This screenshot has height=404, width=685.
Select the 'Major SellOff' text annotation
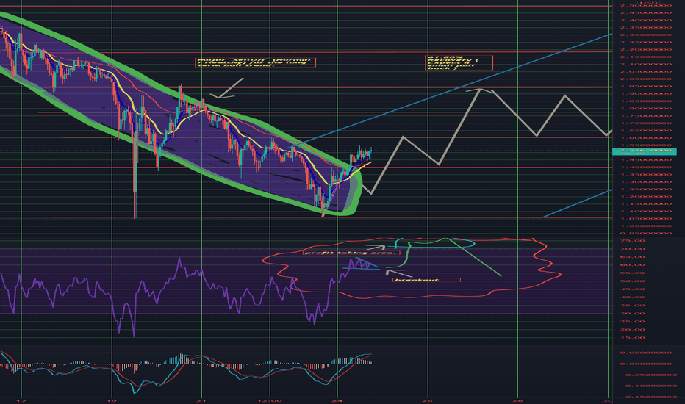coord(255,62)
